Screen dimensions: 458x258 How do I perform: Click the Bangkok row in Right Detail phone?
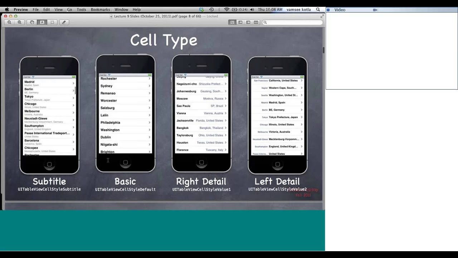(201, 128)
